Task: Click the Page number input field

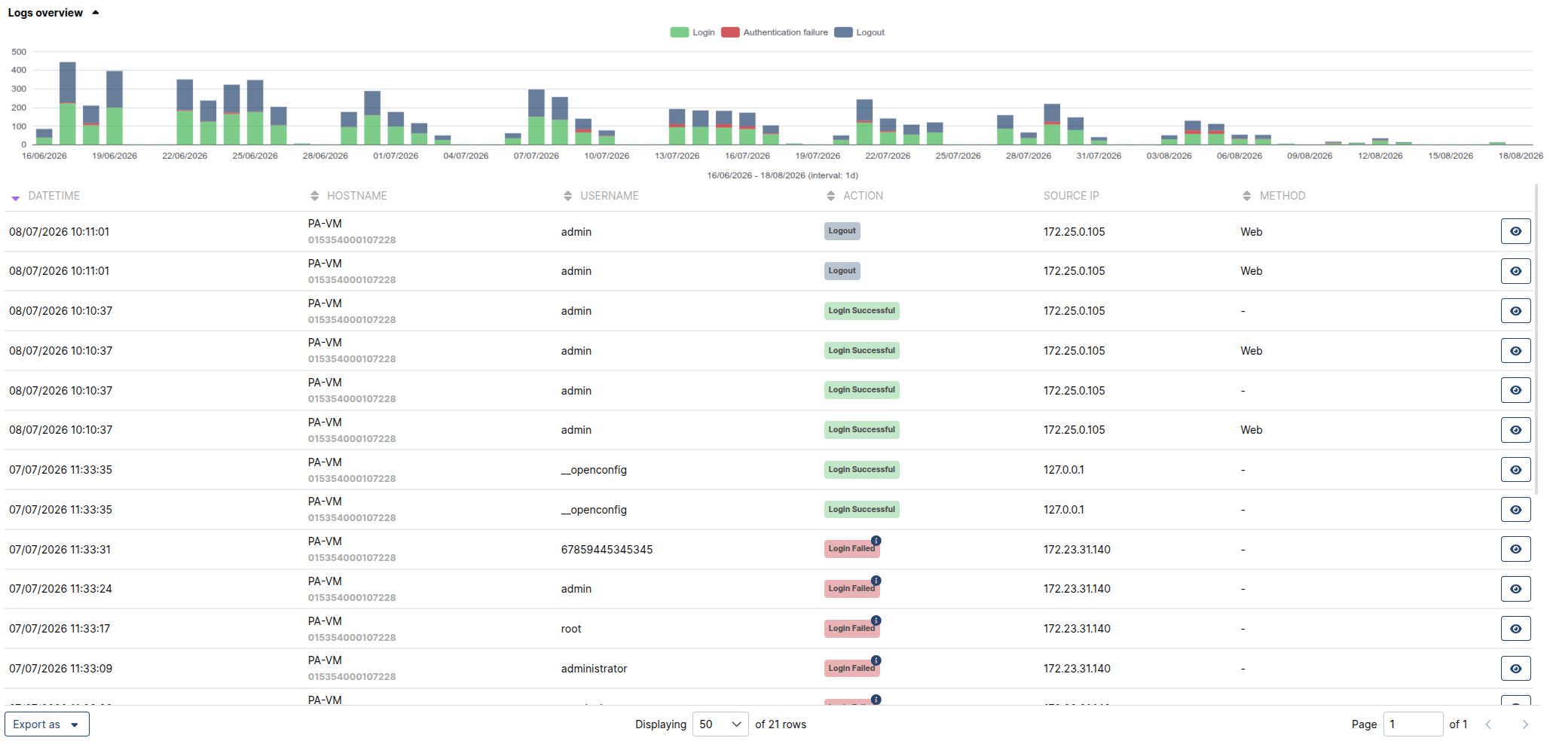Action: [x=1413, y=724]
